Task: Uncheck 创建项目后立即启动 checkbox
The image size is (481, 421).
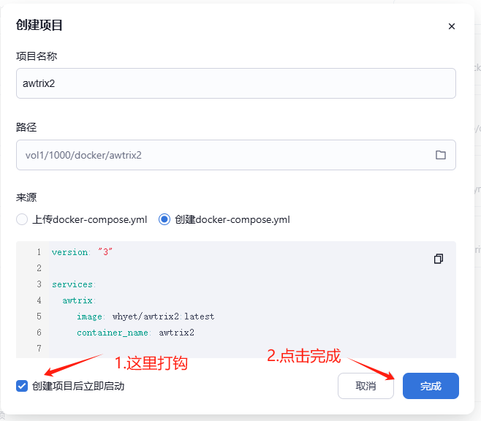Action: point(22,386)
